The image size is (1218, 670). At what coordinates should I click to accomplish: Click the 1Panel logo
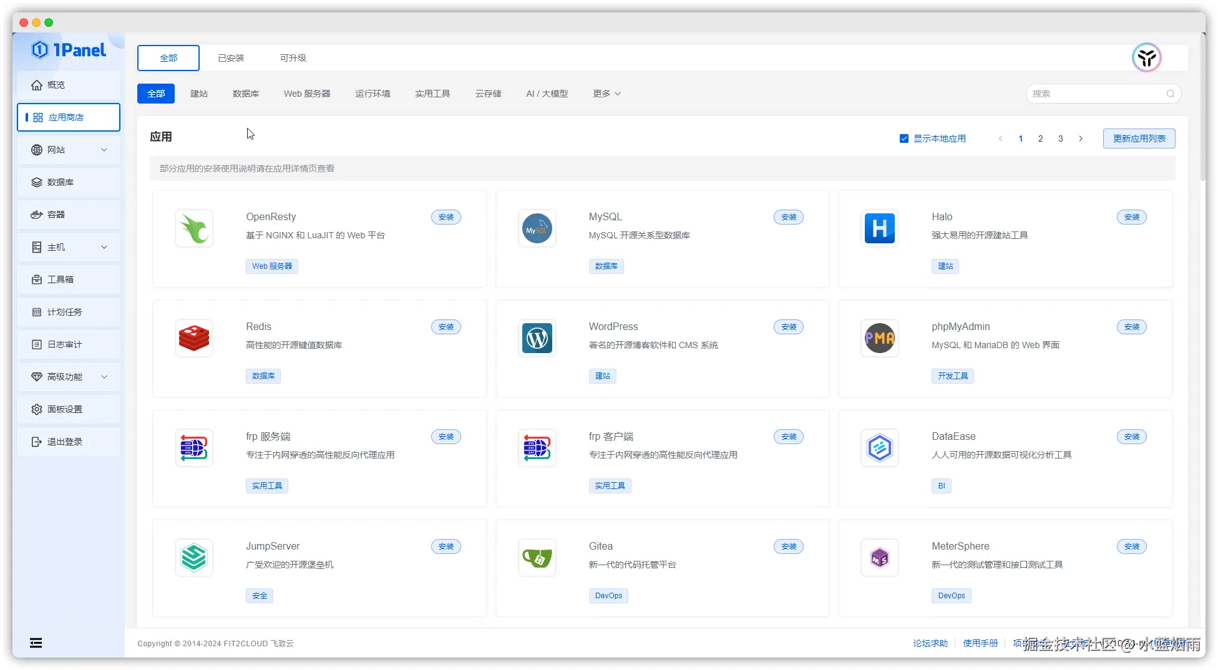69,50
